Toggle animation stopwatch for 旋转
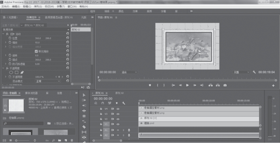The image size is (280, 143). (x=10, y=55)
